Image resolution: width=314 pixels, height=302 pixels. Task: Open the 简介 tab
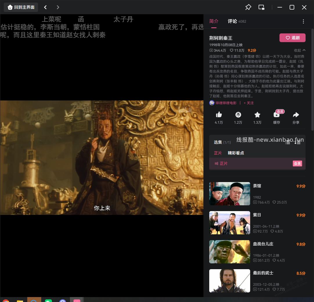click(214, 21)
